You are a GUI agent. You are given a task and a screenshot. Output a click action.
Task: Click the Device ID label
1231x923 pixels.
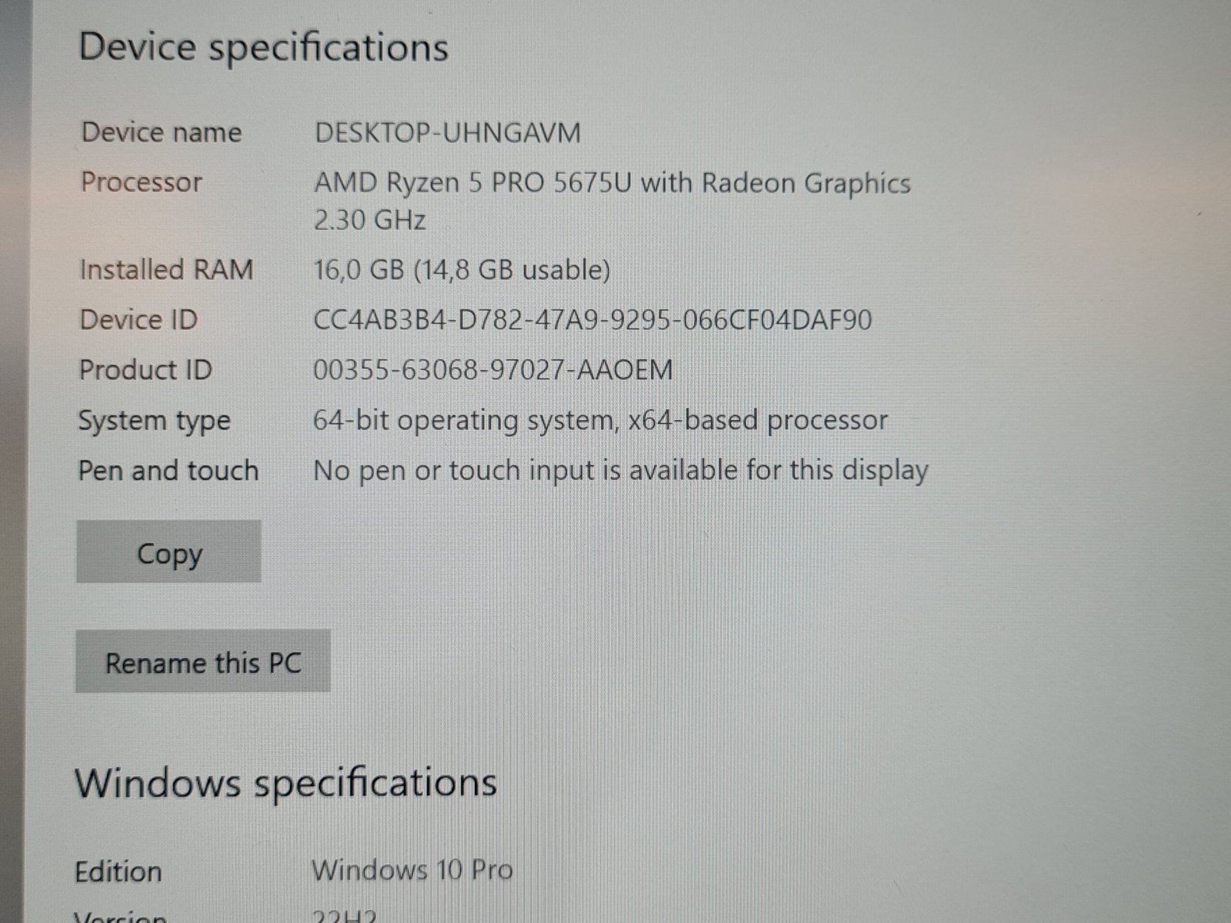point(139,320)
